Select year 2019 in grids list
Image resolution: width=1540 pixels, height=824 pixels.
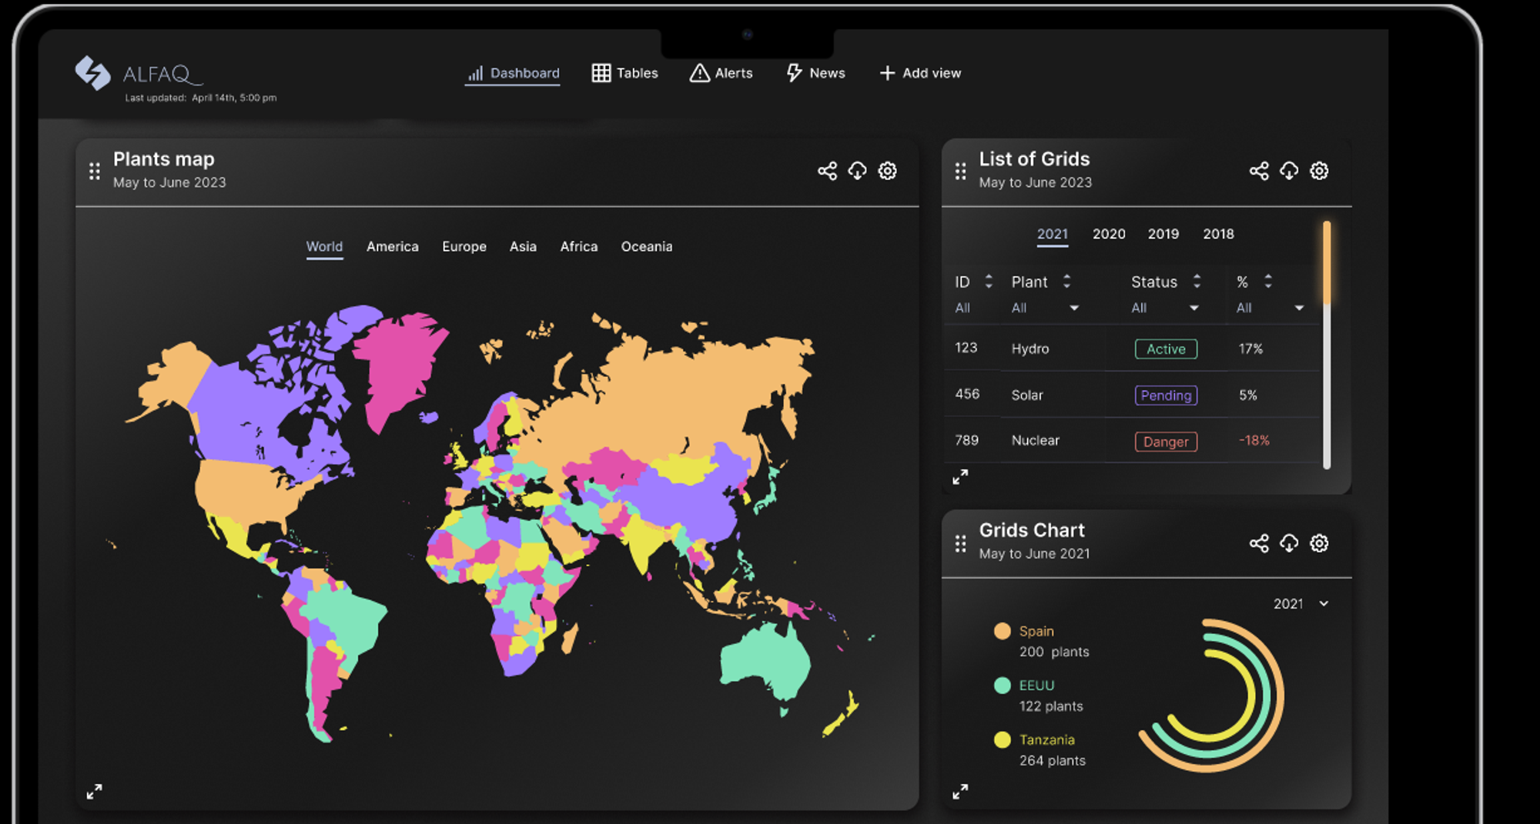click(x=1163, y=234)
